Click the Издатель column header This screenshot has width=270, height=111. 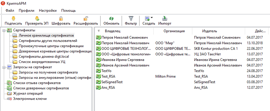210,31
